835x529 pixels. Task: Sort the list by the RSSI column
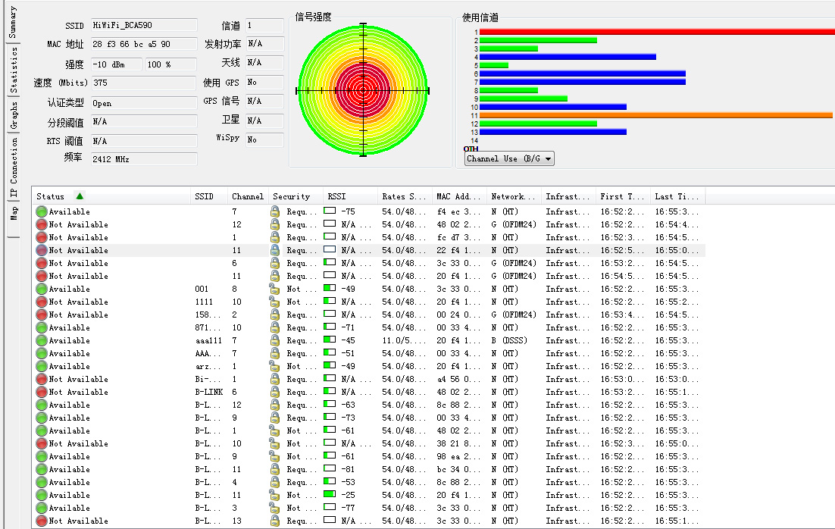coord(348,196)
